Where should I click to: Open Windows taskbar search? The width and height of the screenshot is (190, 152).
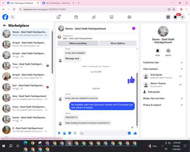pyautogui.click(x=11, y=146)
